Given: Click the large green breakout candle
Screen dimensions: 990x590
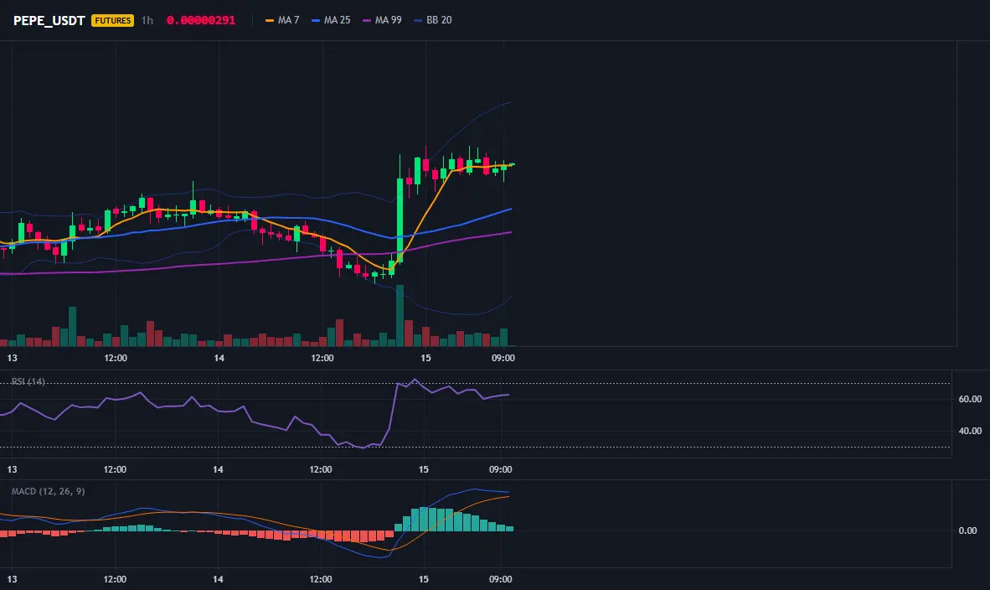Looking at the screenshot, I should pos(400,220).
